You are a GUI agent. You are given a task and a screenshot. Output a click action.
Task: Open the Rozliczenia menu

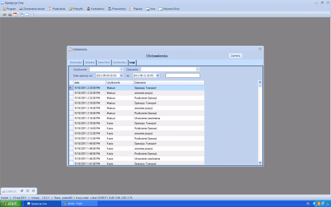pos(57,9)
